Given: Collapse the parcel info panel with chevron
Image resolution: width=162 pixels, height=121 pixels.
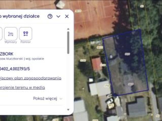Looking at the screenshot, I should [x=58, y=16].
